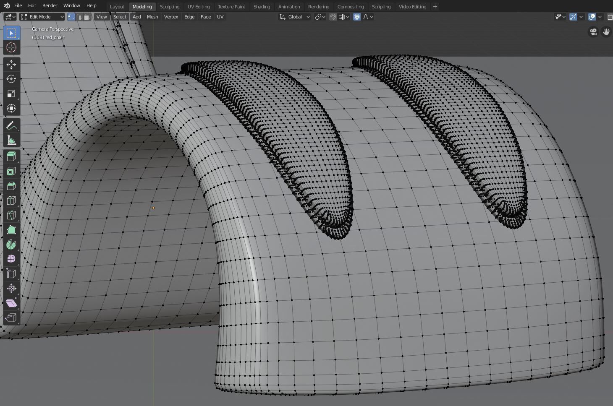The width and height of the screenshot is (613, 406).
Task: Open object type visibility dropdown
Action: [x=561, y=17]
